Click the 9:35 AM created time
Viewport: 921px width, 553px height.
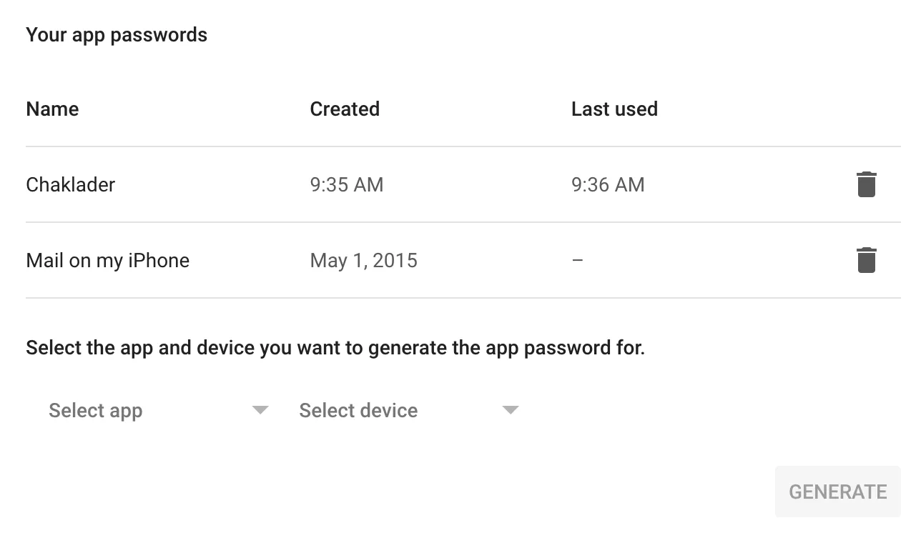(347, 185)
